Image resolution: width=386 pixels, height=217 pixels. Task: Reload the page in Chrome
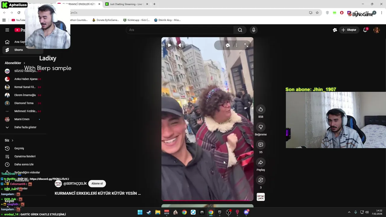(x=19, y=13)
